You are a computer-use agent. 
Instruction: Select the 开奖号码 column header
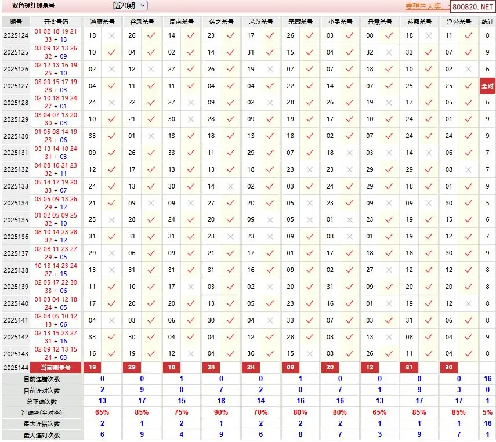56,21
